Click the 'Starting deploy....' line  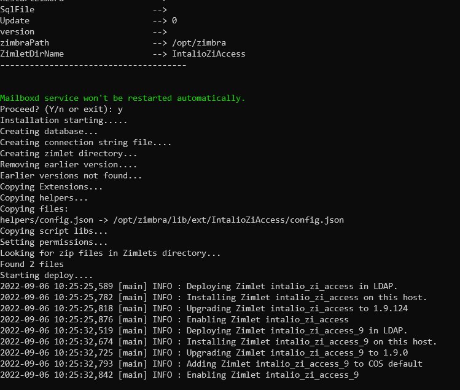[46, 276]
